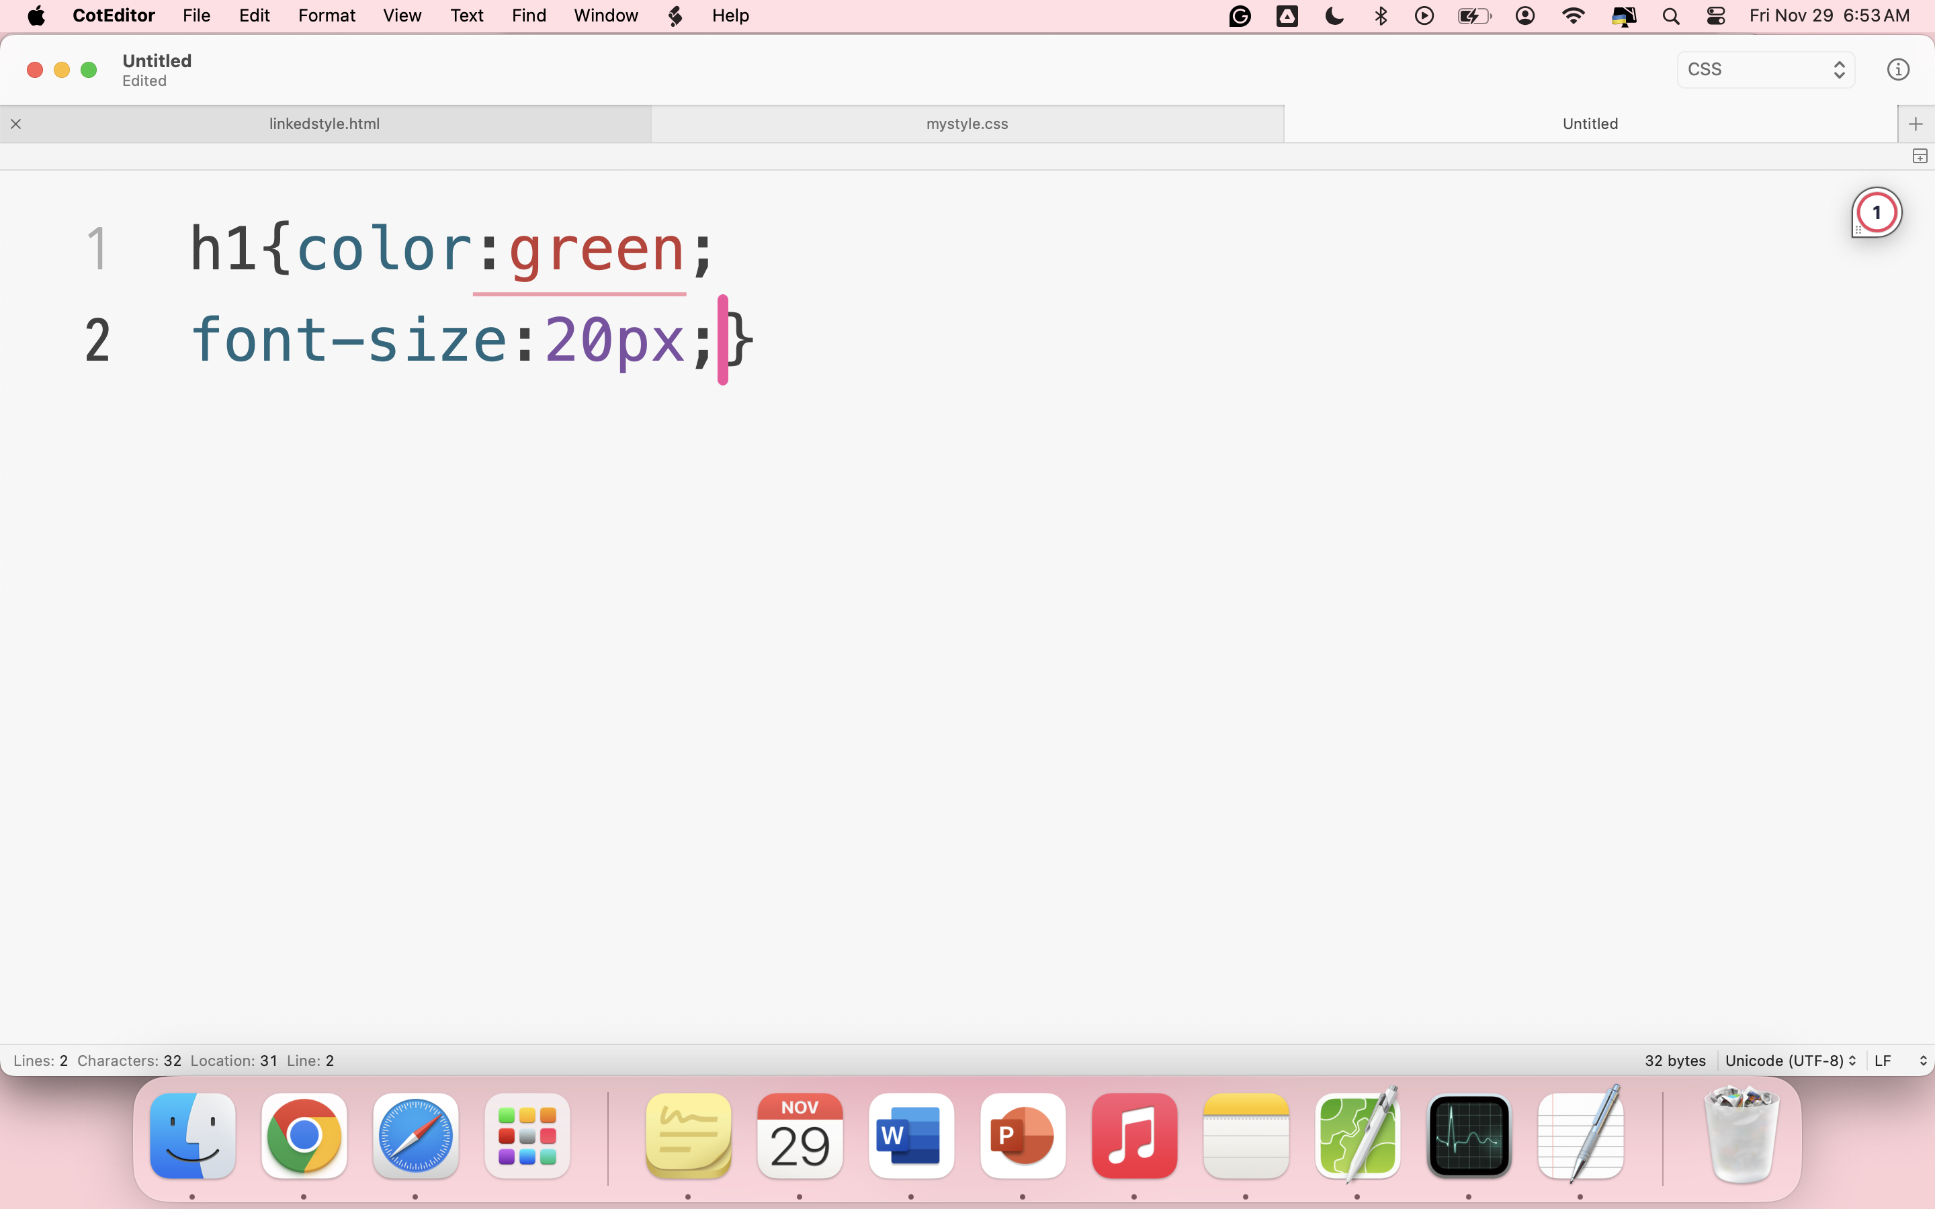
Task: Click the Characters: 32 status entry
Action: point(130,1061)
